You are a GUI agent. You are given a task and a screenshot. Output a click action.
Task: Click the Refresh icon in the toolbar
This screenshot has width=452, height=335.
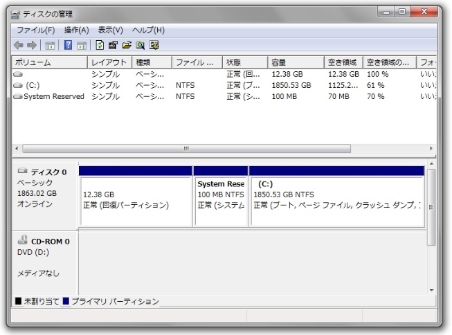coord(100,44)
